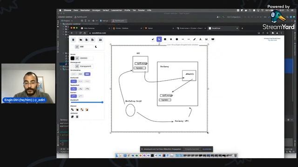Select the Rectangle tool

point(165,39)
